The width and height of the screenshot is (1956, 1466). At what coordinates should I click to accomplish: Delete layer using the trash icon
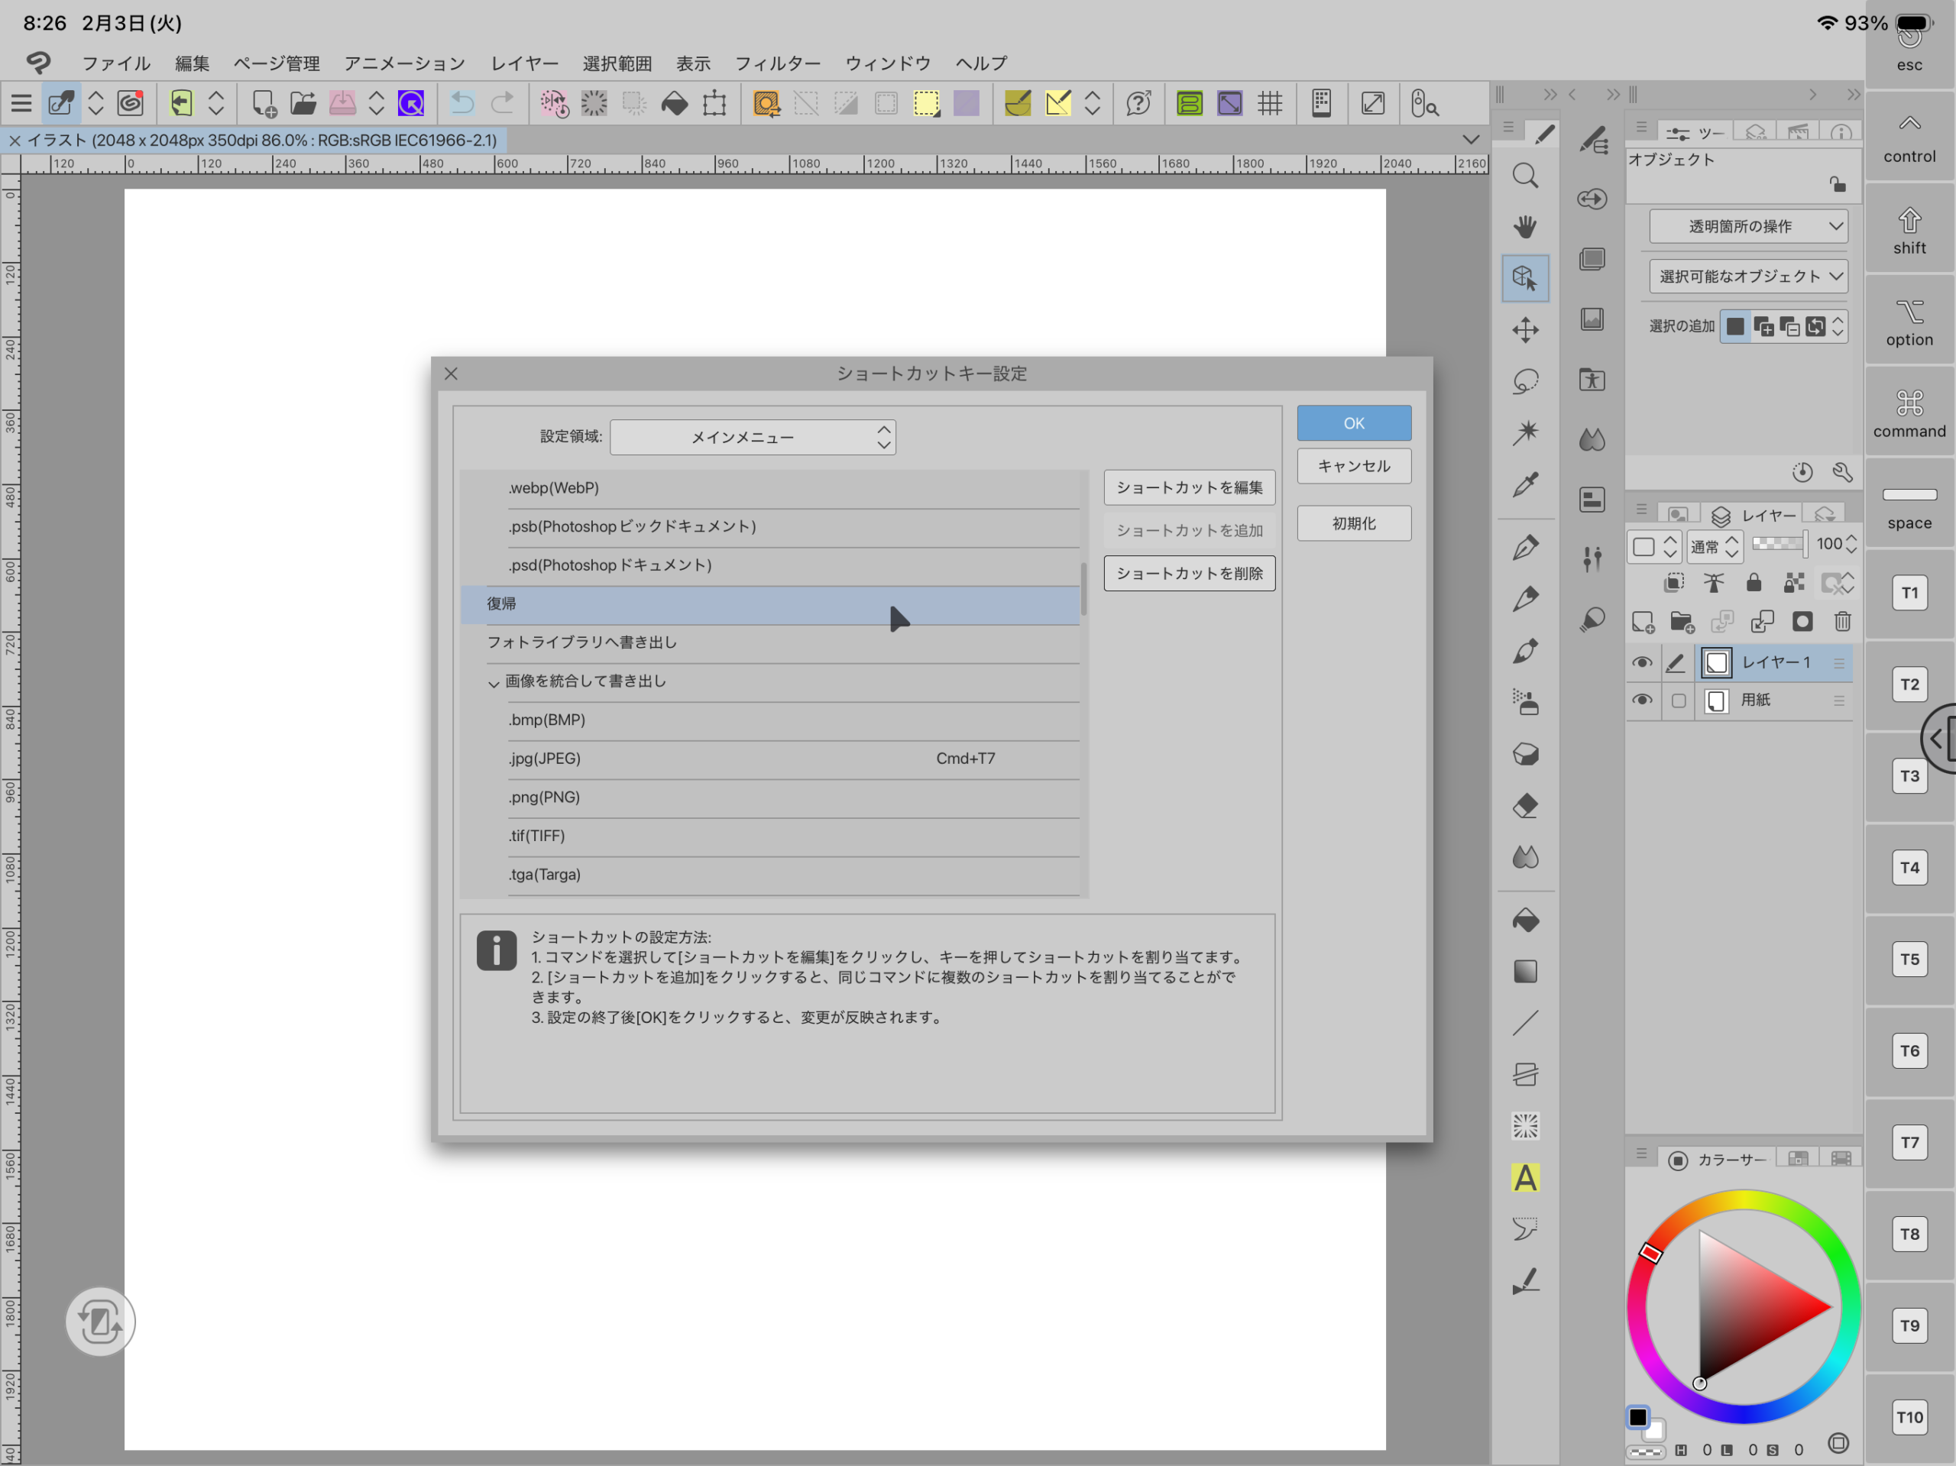coord(1842,622)
